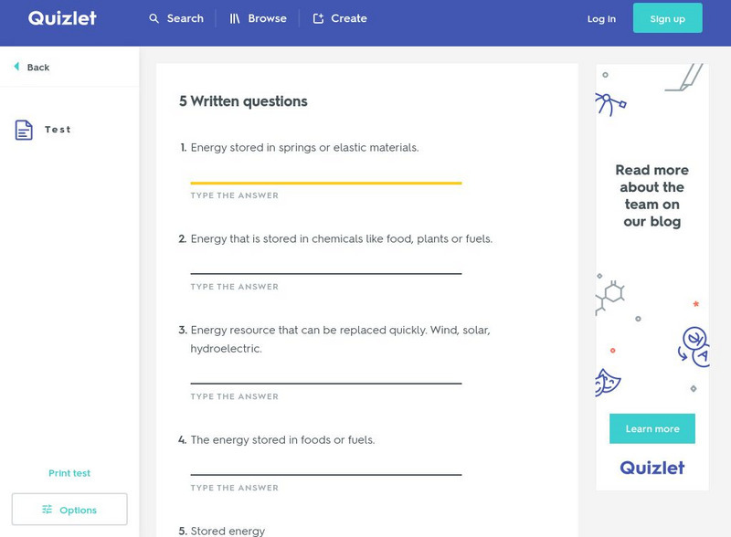Open the Search menu item
This screenshot has height=537, width=731.
pyautogui.click(x=185, y=18)
